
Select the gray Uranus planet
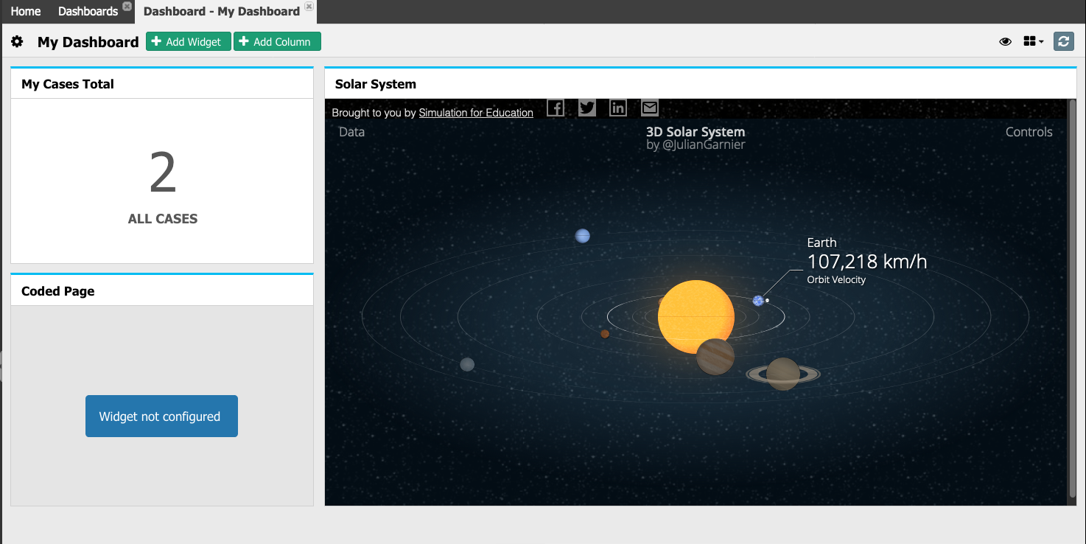pos(467,364)
